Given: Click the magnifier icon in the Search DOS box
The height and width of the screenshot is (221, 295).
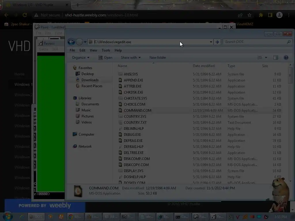Looking at the screenshot, I should pos(289,42).
